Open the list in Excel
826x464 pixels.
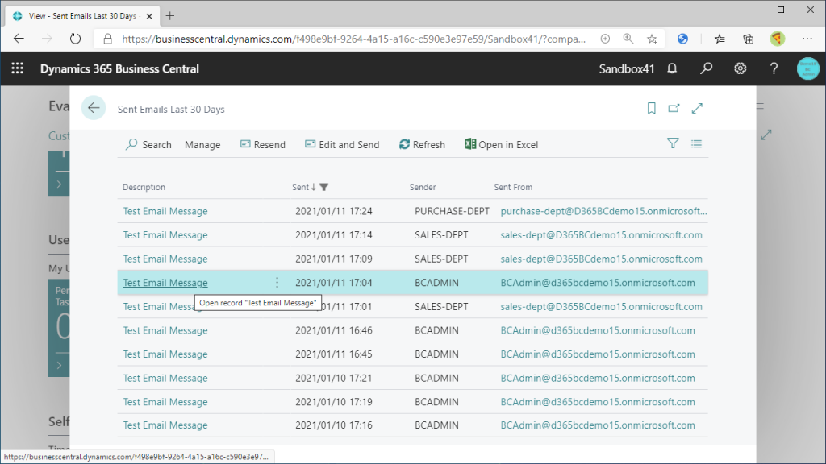pyautogui.click(x=501, y=145)
